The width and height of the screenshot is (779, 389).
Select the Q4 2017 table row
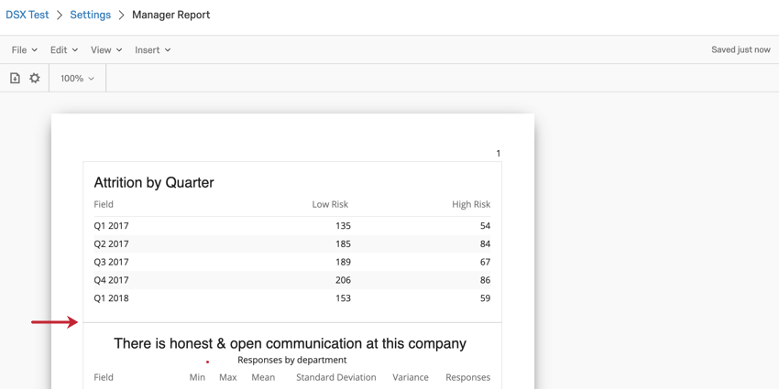tap(291, 280)
